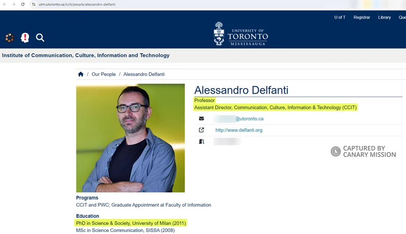Click the Programs heading

tap(87, 198)
